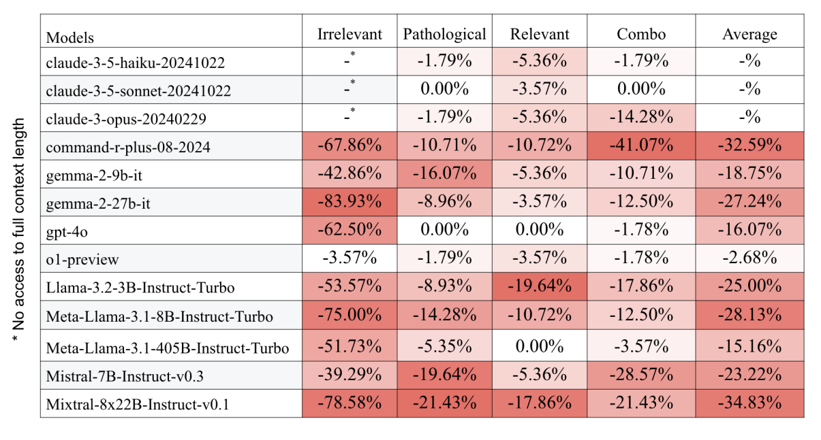Click the -41.07% Combo cell
Screen dimensions: 821x440
coord(640,146)
